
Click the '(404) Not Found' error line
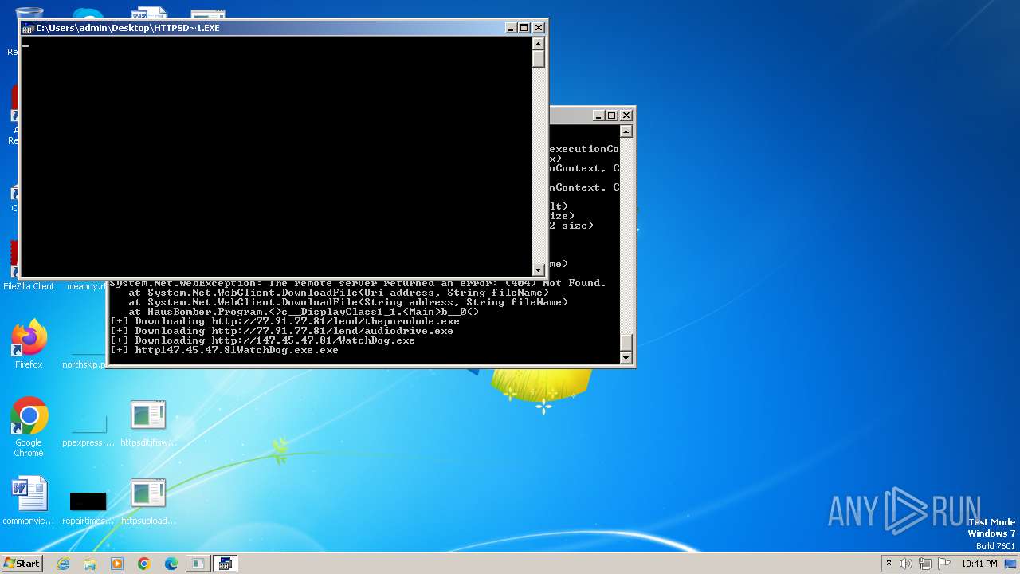click(x=358, y=283)
